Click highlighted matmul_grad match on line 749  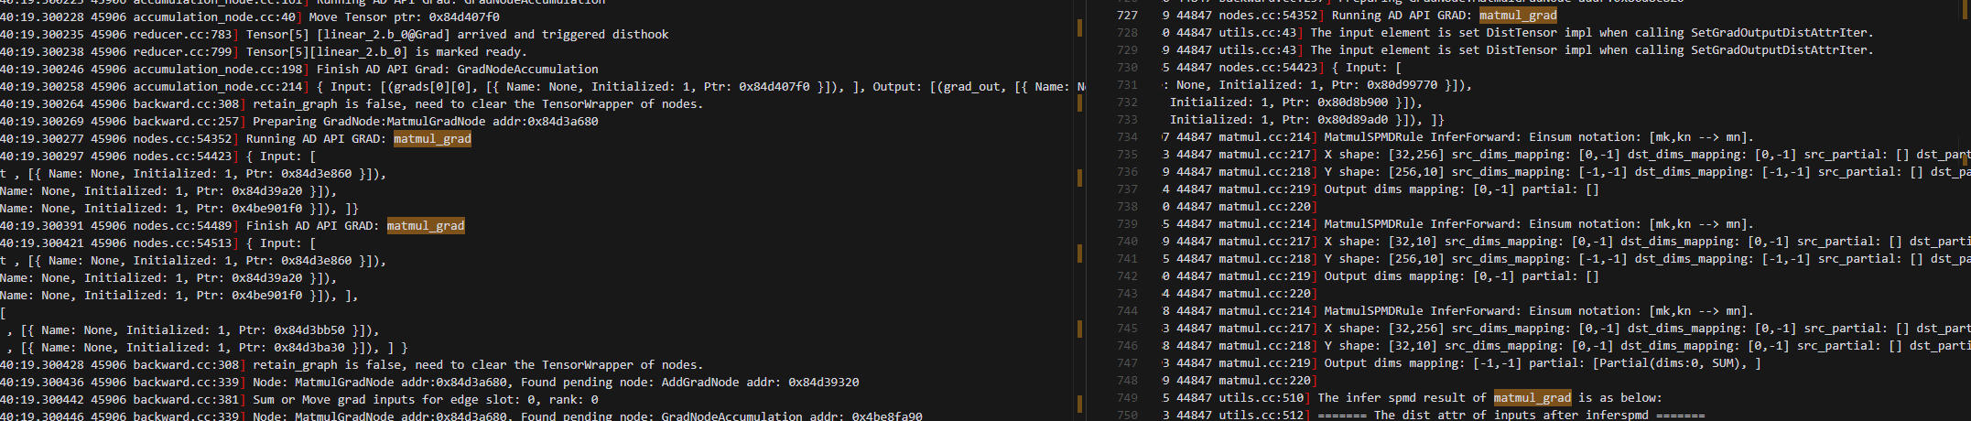pos(1532,398)
